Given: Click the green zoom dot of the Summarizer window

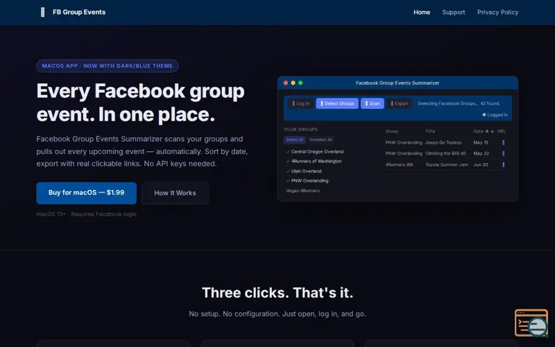Looking at the screenshot, I should pos(300,83).
